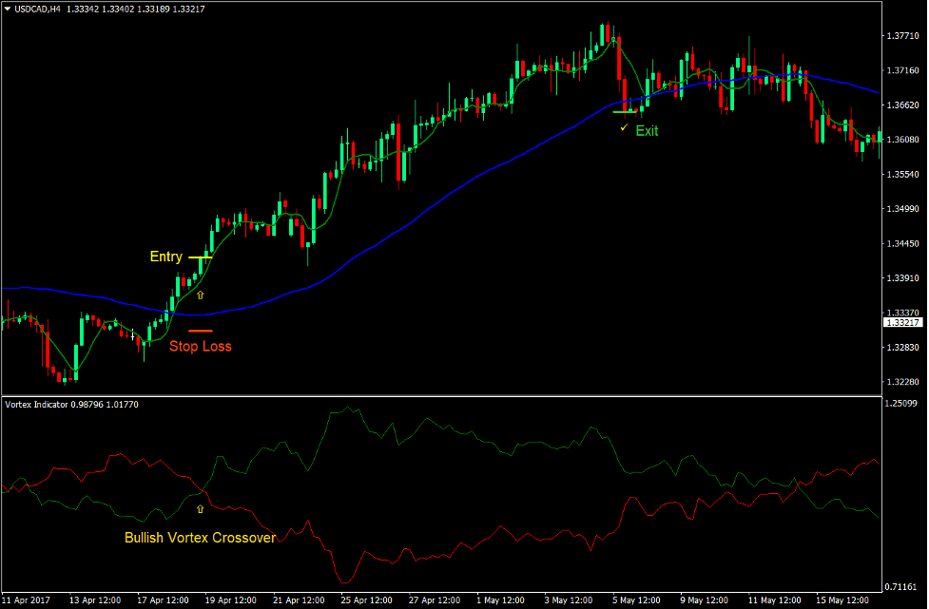Click the Stop Loss annotation text
This screenshot has height=609, width=929.
pyautogui.click(x=201, y=346)
